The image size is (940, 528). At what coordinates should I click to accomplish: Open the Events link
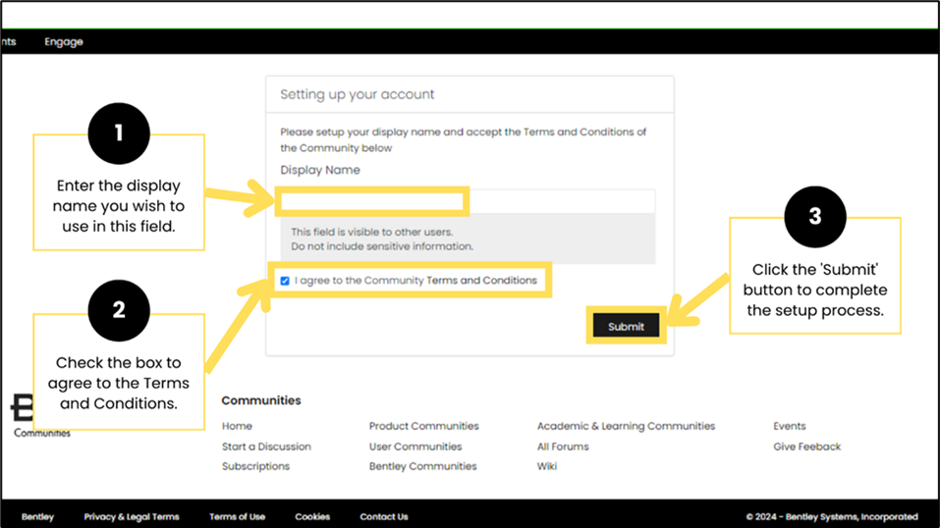click(x=789, y=426)
